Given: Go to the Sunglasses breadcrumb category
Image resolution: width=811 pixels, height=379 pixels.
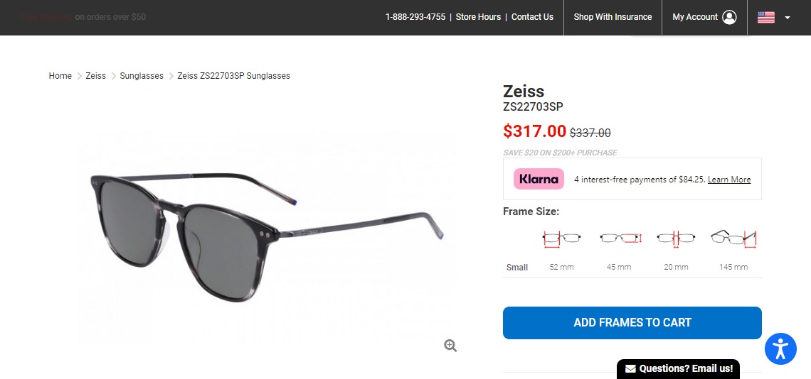Looking at the screenshot, I should pyautogui.click(x=142, y=76).
